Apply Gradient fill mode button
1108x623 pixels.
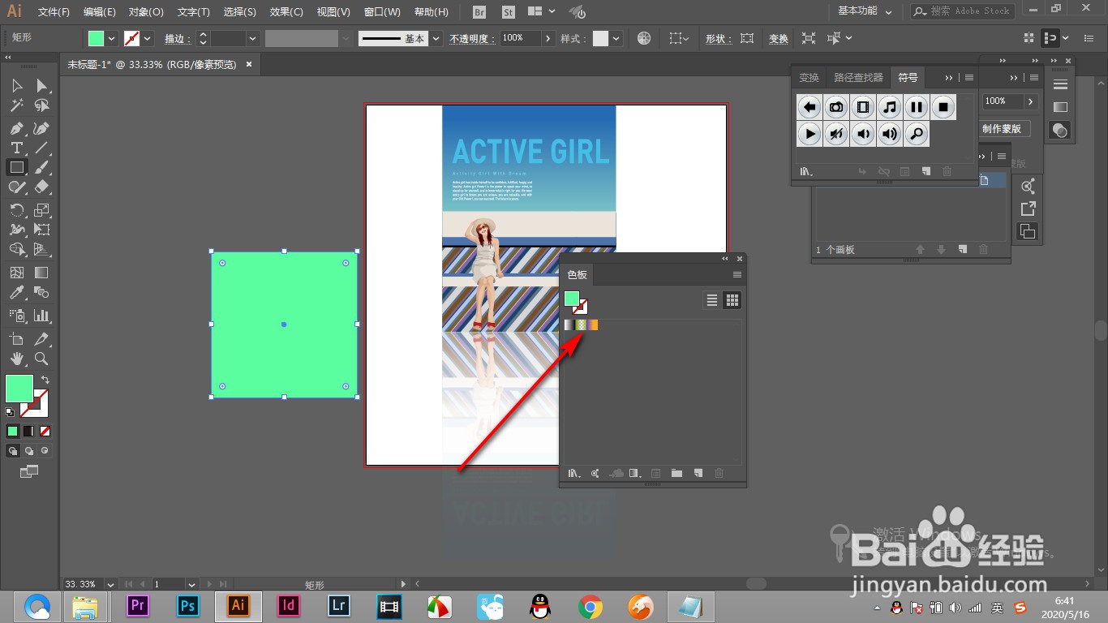(x=28, y=431)
